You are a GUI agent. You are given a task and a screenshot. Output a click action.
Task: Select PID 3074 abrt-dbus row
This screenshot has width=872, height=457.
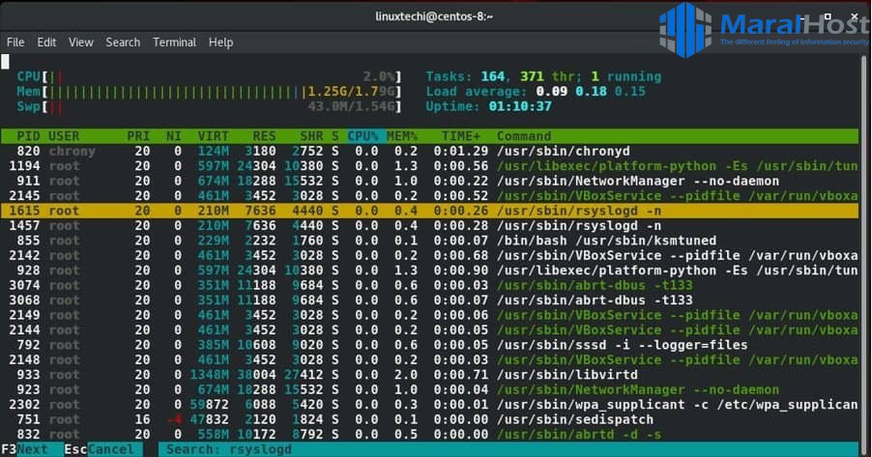point(429,285)
